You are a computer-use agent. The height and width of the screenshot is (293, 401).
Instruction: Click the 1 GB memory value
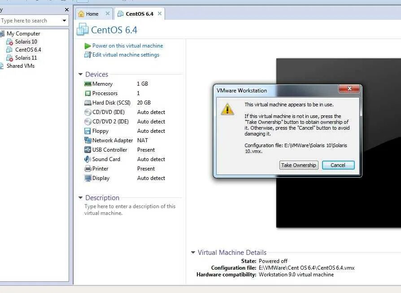[x=143, y=84]
